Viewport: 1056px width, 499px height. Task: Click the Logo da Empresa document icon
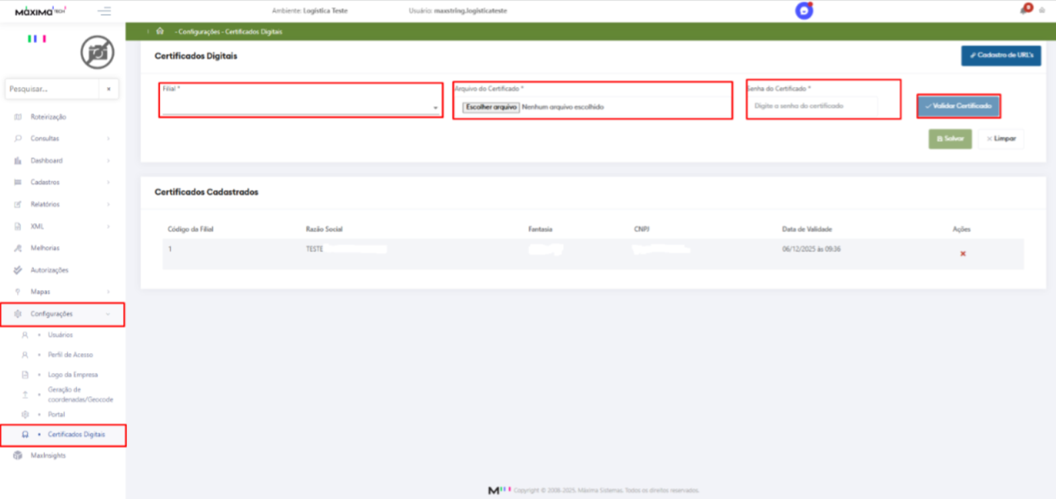[25, 375]
